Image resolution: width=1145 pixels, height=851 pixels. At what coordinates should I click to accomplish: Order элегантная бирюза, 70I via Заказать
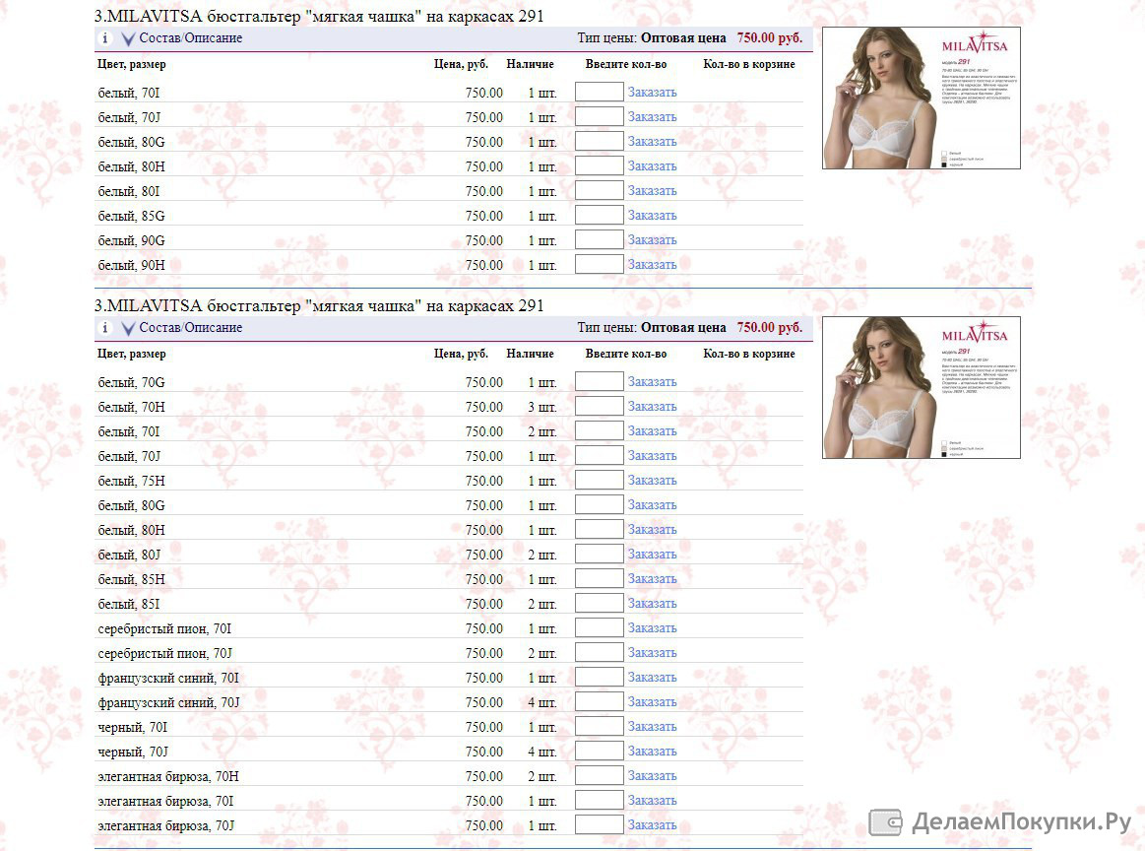pos(652,801)
